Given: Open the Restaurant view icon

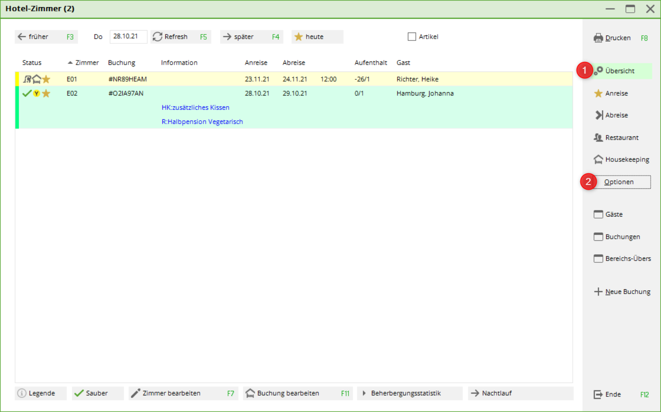Looking at the screenshot, I should pos(598,138).
